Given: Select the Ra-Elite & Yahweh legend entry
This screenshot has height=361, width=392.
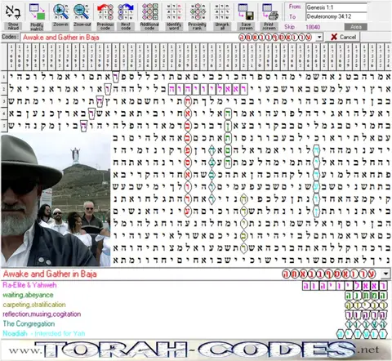Looking at the screenshot, I should 29,285.
